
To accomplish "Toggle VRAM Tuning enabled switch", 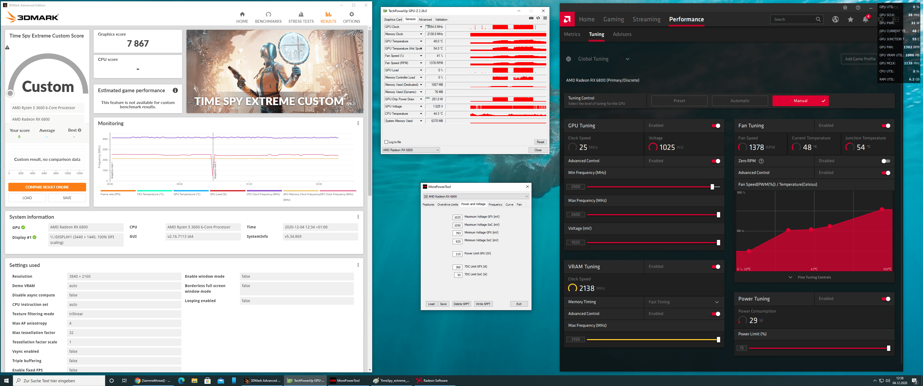I will point(715,267).
